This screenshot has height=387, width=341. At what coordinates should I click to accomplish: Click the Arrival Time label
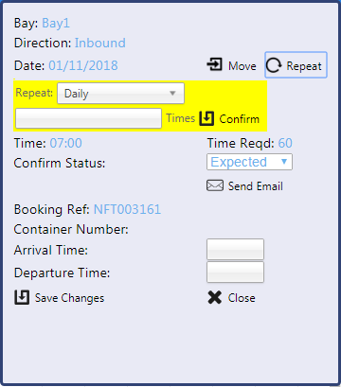coord(51,250)
